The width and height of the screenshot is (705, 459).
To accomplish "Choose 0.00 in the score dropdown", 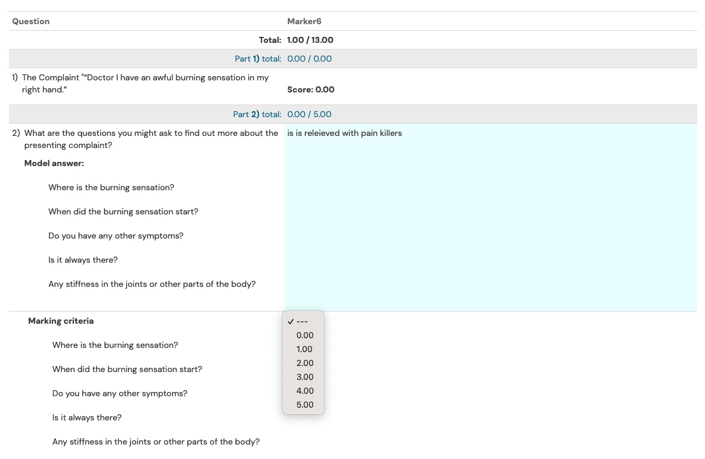I will 304,335.
